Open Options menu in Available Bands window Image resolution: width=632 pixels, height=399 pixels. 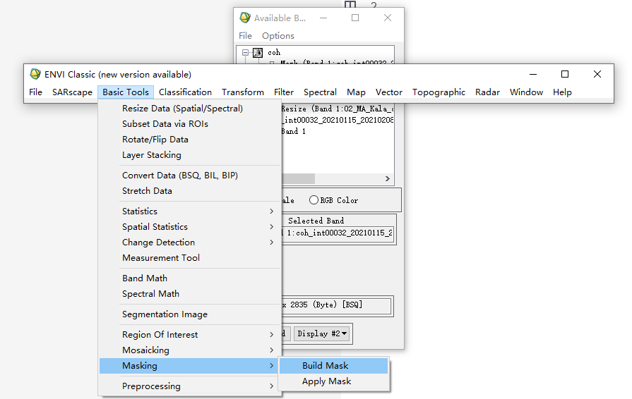coord(278,36)
